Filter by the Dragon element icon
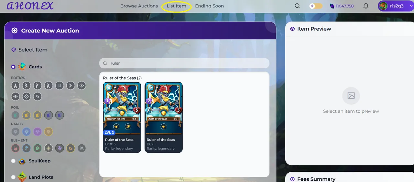Viewport: 414px width, 182px height. pos(71,148)
